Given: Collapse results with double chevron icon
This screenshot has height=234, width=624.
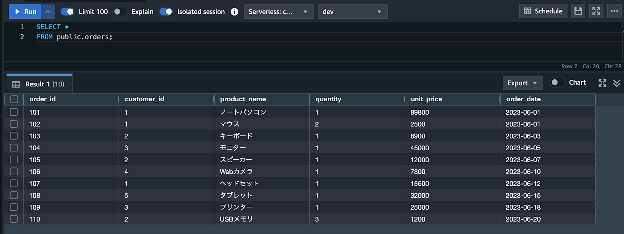Looking at the screenshot, I should (617, 83).
